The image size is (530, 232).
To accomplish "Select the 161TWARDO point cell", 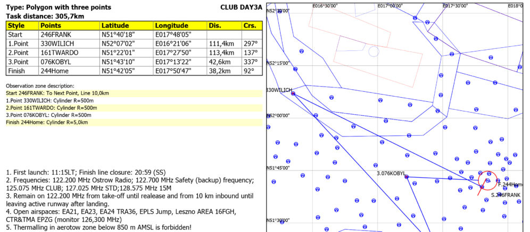I will (59, 53).
